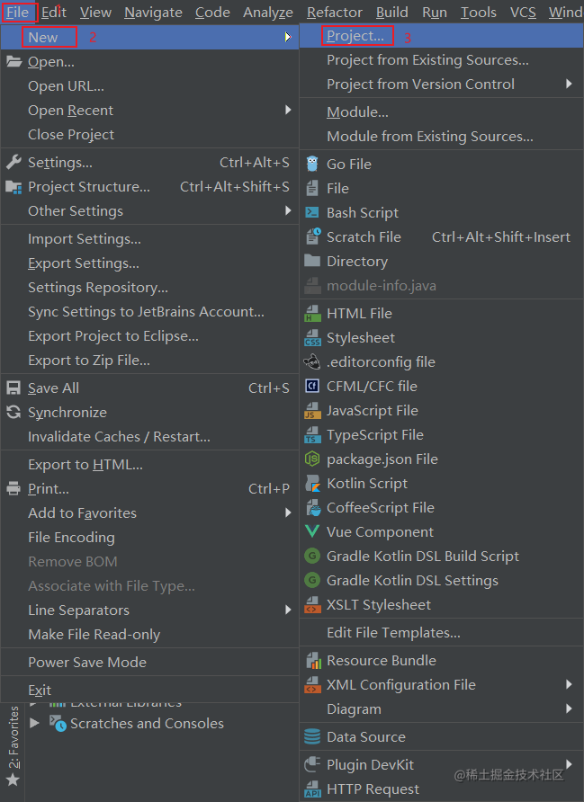Click the Go File gopher icon

point(312,165)
